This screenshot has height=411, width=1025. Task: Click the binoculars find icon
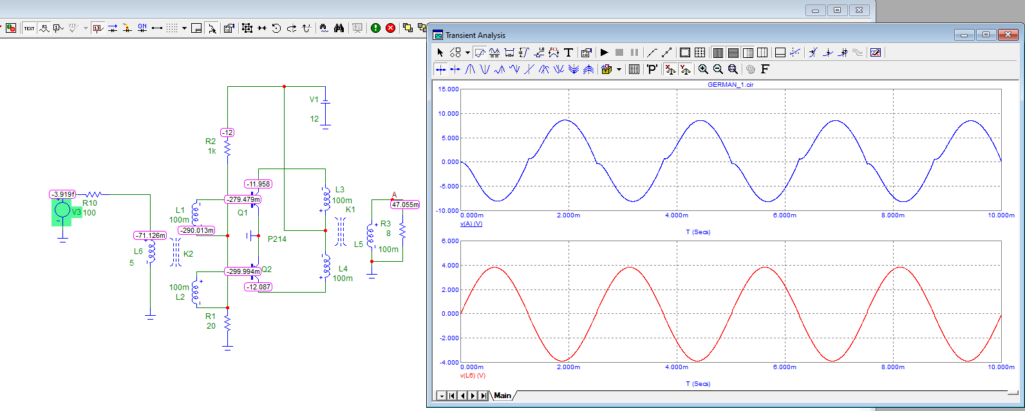click(339, 28)
